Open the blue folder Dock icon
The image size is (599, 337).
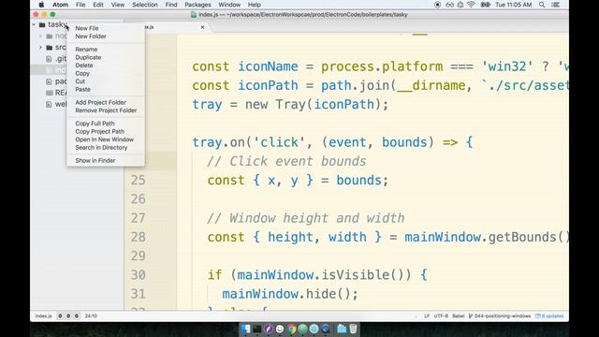coord(342,329)
